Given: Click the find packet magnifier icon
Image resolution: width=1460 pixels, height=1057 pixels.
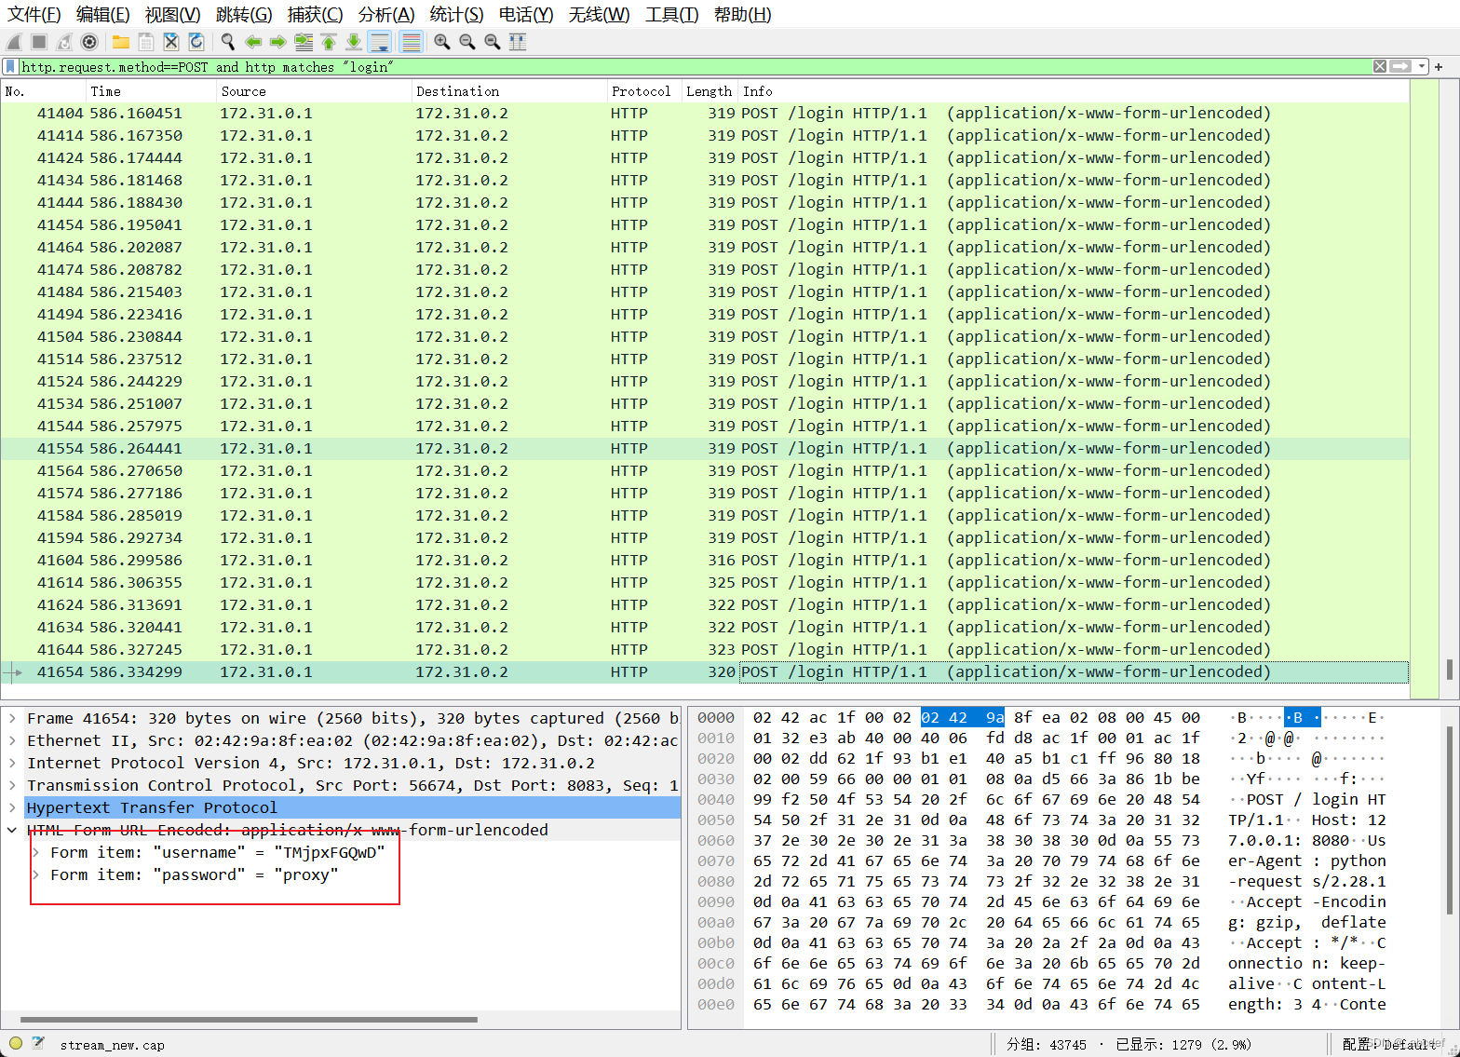Looking at the screenshot, I should click(228, 42).
